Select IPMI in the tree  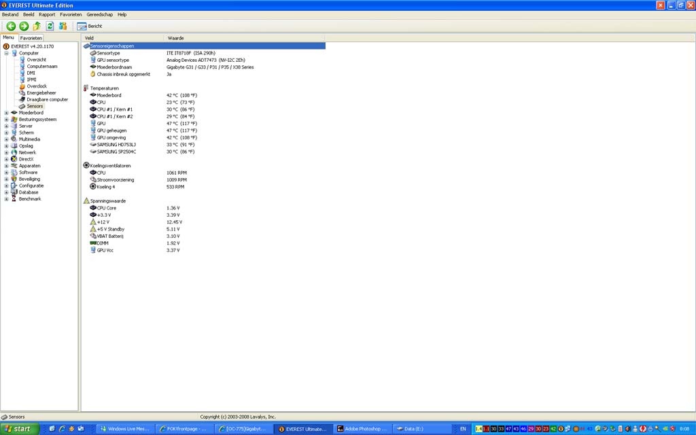click(x=31, y=80)
